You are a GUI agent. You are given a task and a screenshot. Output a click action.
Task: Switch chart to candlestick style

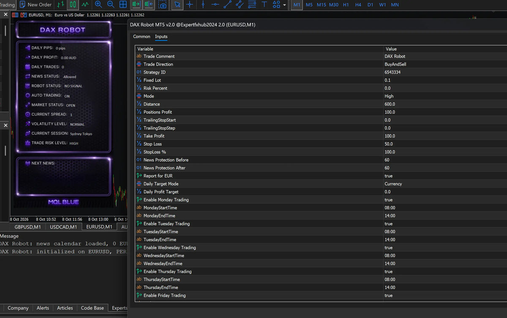[x=73, y=5]
